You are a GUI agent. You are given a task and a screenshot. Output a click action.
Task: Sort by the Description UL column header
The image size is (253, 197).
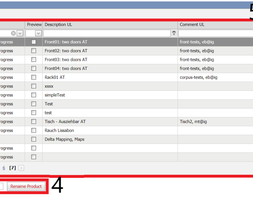click(58, 24)
